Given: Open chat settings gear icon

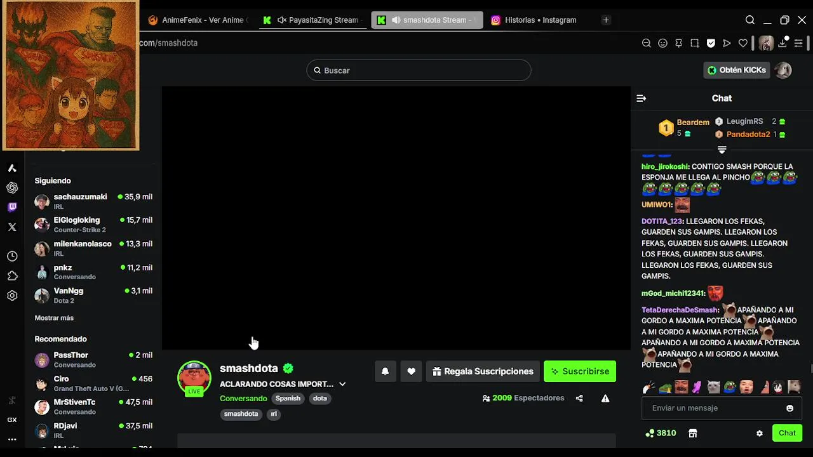Looking at the screenshot, I should click(760, 434).
